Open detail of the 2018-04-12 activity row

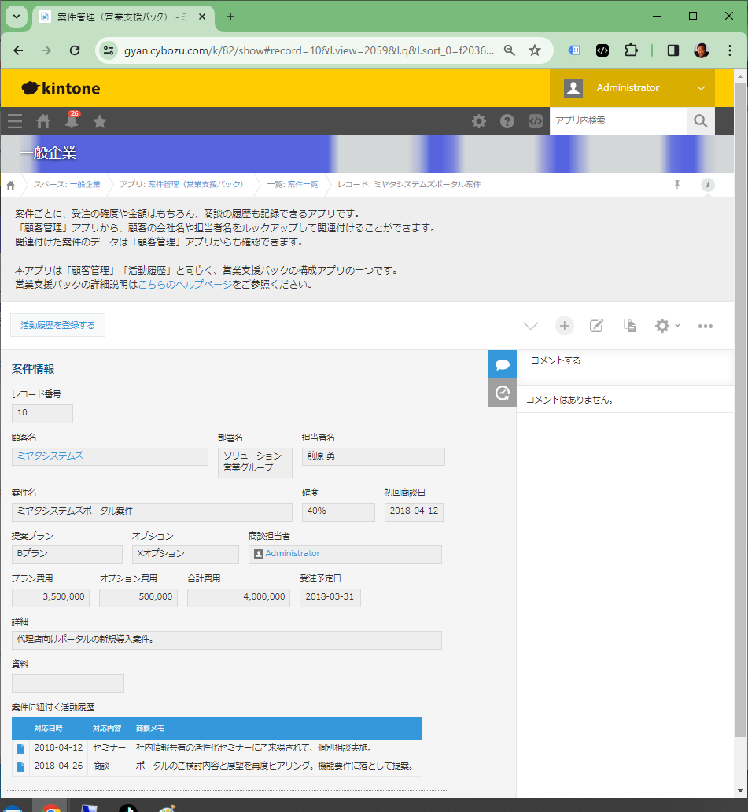coord(21,748)
